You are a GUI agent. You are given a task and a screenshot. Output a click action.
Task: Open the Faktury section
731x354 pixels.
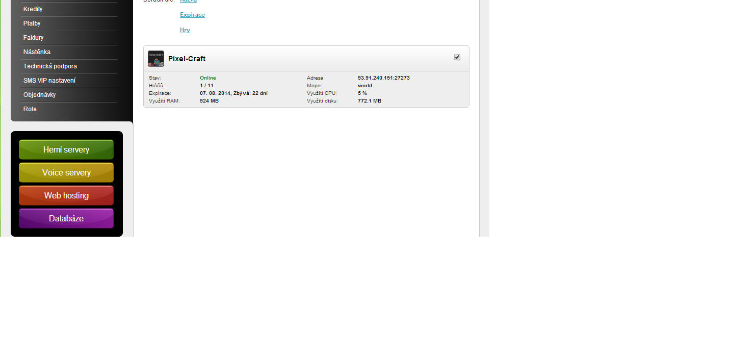(x=33, y=37)
